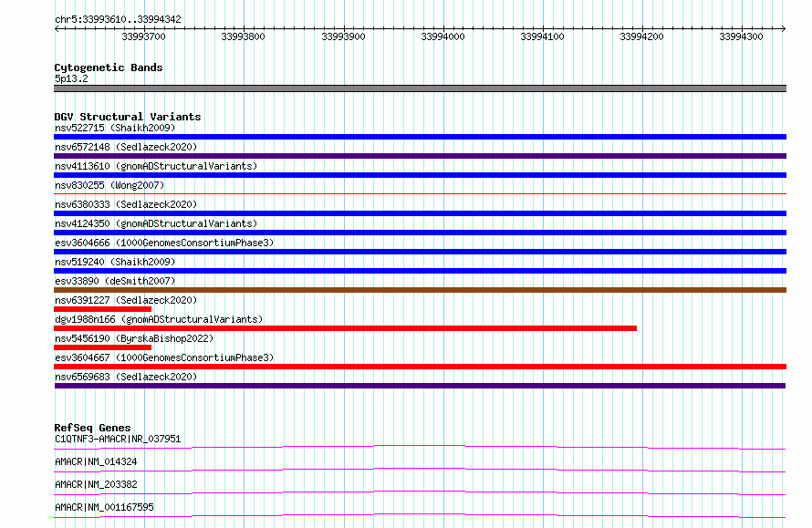Open transcript AMACR|NM_014324 label
Viewport: 812px width, 528px height.
coord(96,461)
